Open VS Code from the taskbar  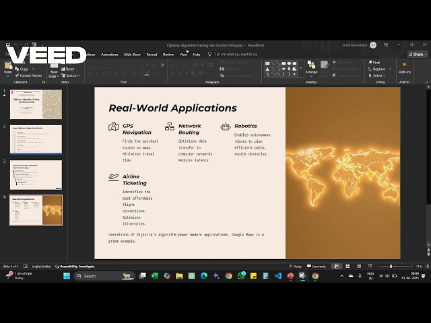pyautogui.click(x=278, y=276)
